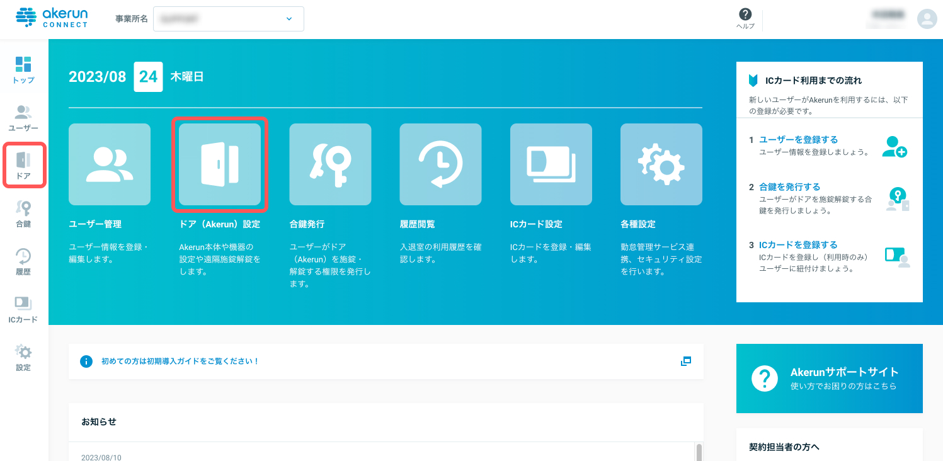Open 設定 in the sidebar
This screenshot has width=943, height=461.
(23, 357)
